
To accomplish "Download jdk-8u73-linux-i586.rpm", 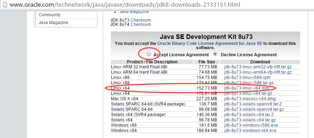I will pyautogui.click(x=247, y=77).
